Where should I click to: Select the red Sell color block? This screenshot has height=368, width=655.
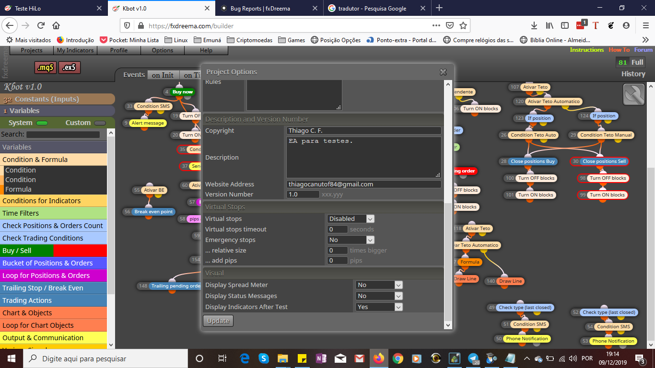pyautogui.click(x=80, y=251)
